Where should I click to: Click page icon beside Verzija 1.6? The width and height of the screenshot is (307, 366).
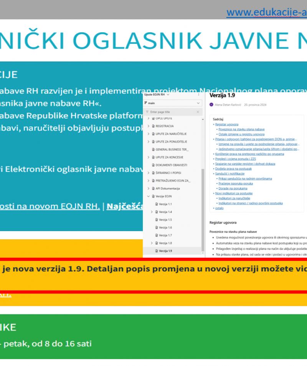coord(157,228)
